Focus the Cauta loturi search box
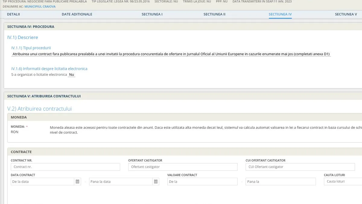 pos(343,182)
